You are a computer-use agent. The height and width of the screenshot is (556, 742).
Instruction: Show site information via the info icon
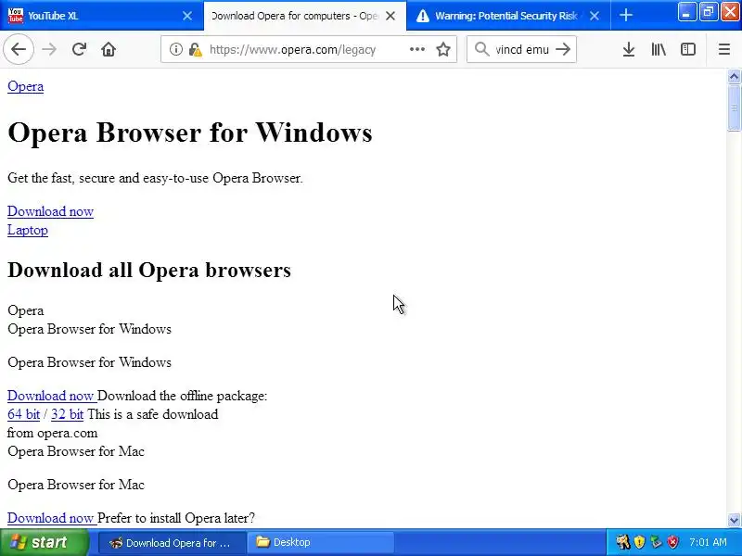click(x=175, y=49)
